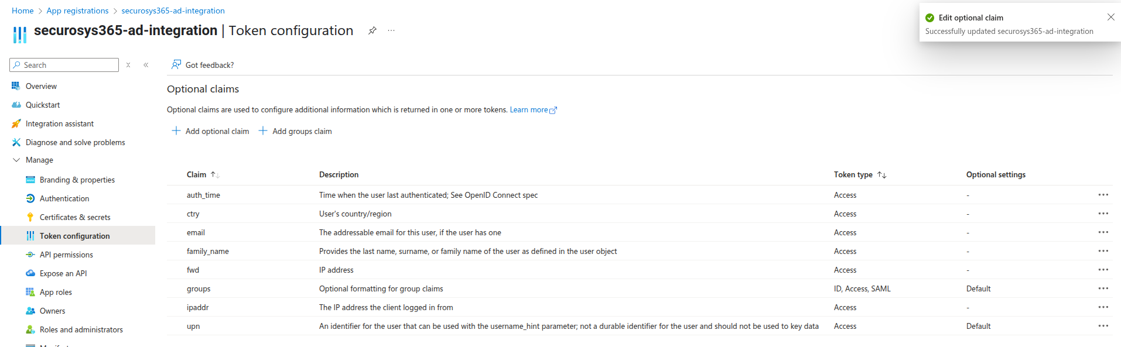Click into the sidebar Search field
Screen dimensions: 1121x347
(67, 65)
